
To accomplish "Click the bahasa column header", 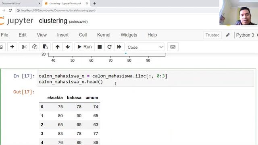I will (x=74, y=97).
